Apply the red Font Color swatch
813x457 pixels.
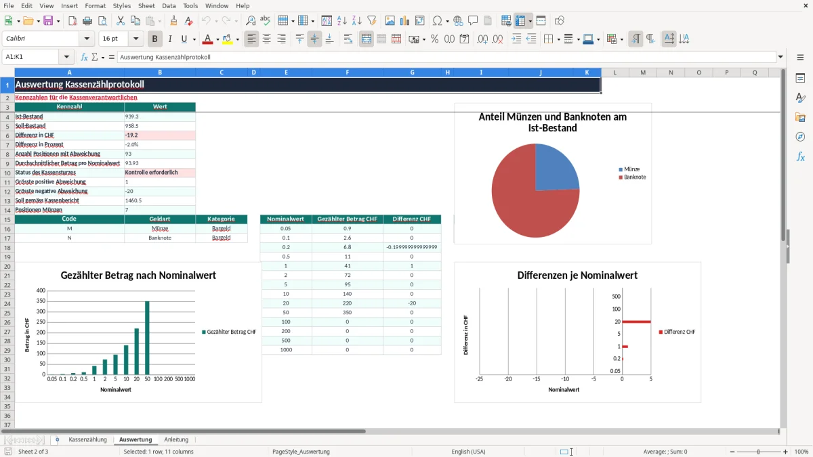207,39
